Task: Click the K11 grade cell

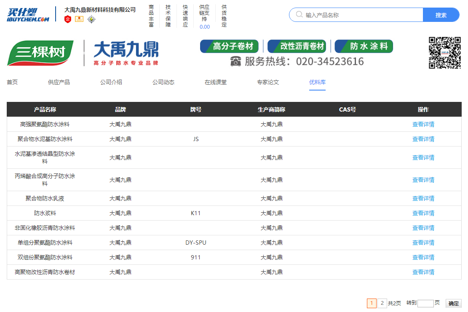Action: (x=196, y=213)
